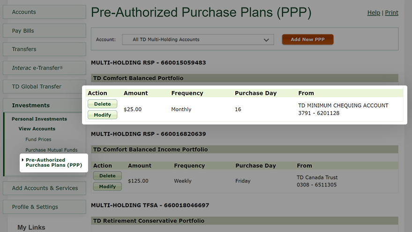
Task: Select Personal Investments in sidebar
Action: (x=39, y=119)
